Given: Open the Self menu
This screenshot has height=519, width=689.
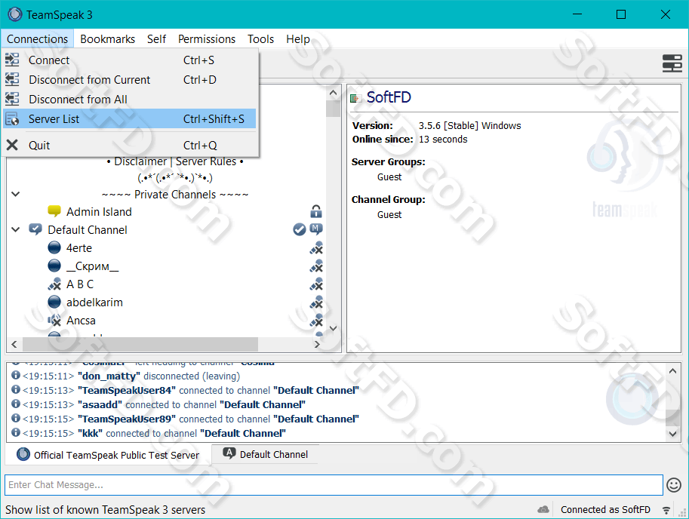Looking at the screenshot, I should click(x=156, y=39).
